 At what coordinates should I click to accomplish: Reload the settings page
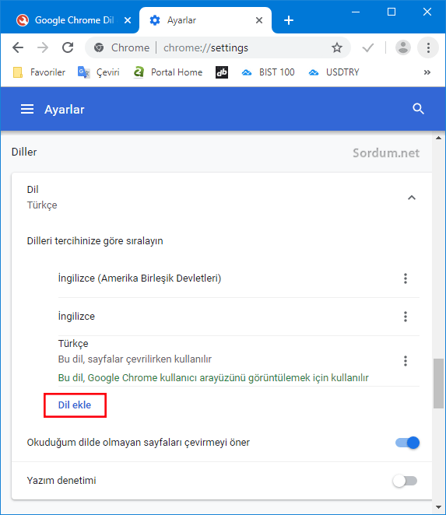68,47
